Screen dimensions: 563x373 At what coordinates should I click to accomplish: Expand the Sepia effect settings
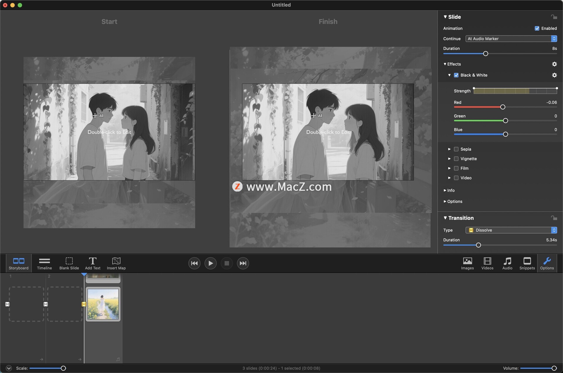pyautogui.click(x=449, y=149)
